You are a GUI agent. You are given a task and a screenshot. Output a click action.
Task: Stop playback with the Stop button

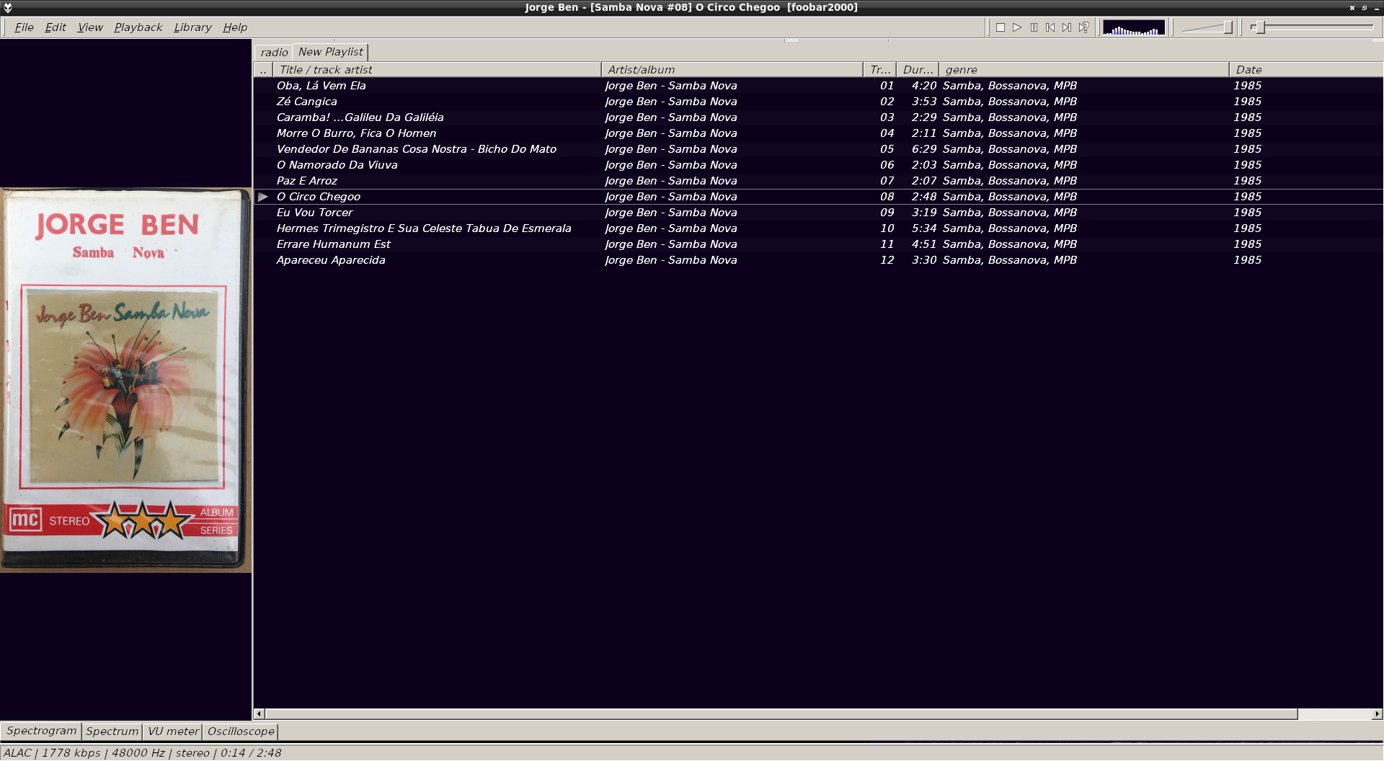(x=1000, y=27)
